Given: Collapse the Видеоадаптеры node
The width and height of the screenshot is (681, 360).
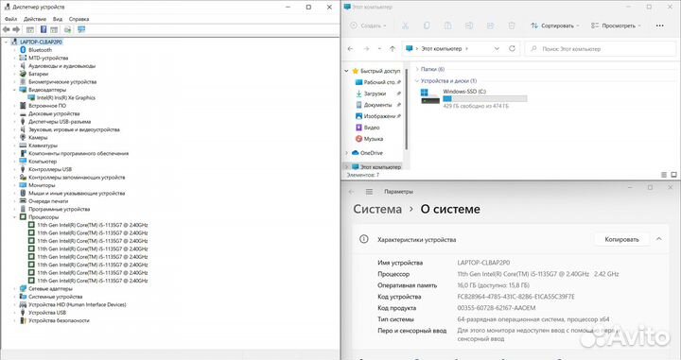Looking at the screenshot, I should click(x=14, y=90).
